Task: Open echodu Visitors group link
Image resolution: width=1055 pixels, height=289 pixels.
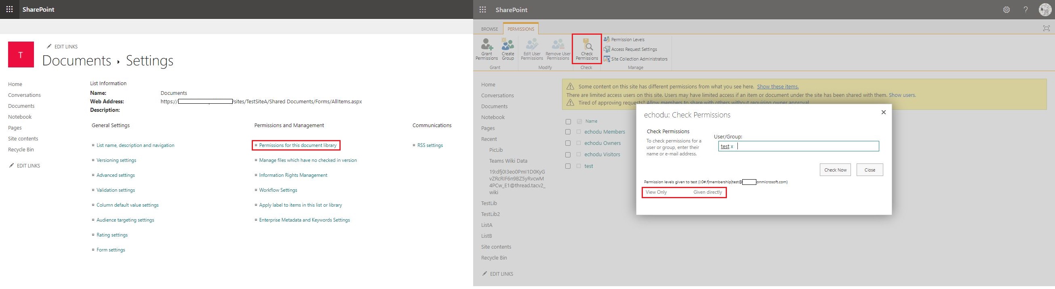Action: coord(602,155)
